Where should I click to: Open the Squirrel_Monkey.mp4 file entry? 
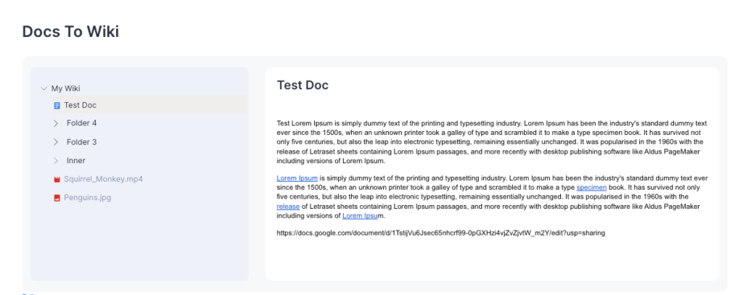(103, 179)
